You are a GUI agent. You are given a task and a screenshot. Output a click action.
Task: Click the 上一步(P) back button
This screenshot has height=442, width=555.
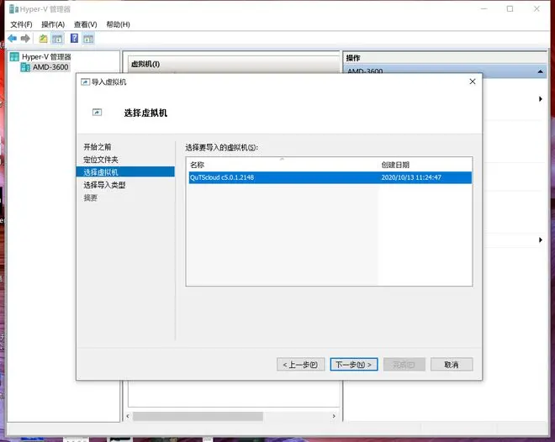click(x=300, y=365)
